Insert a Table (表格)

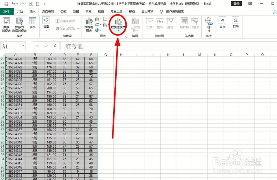click(32, 24)
